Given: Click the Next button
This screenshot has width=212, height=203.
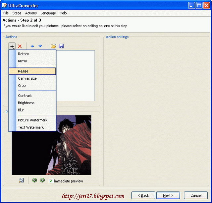Looking at the screenshot, I should click(x=168, y=195).
